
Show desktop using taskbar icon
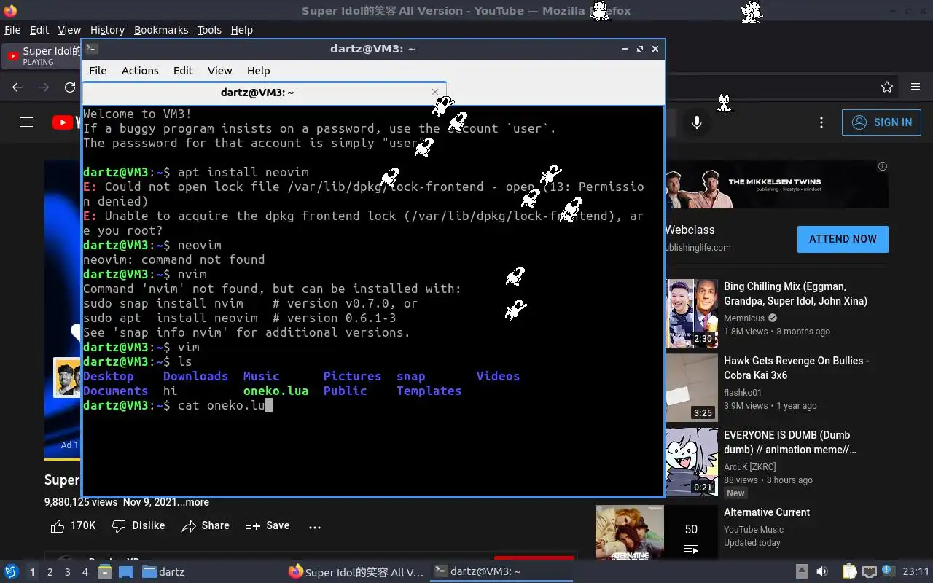[x=127, y=572]
